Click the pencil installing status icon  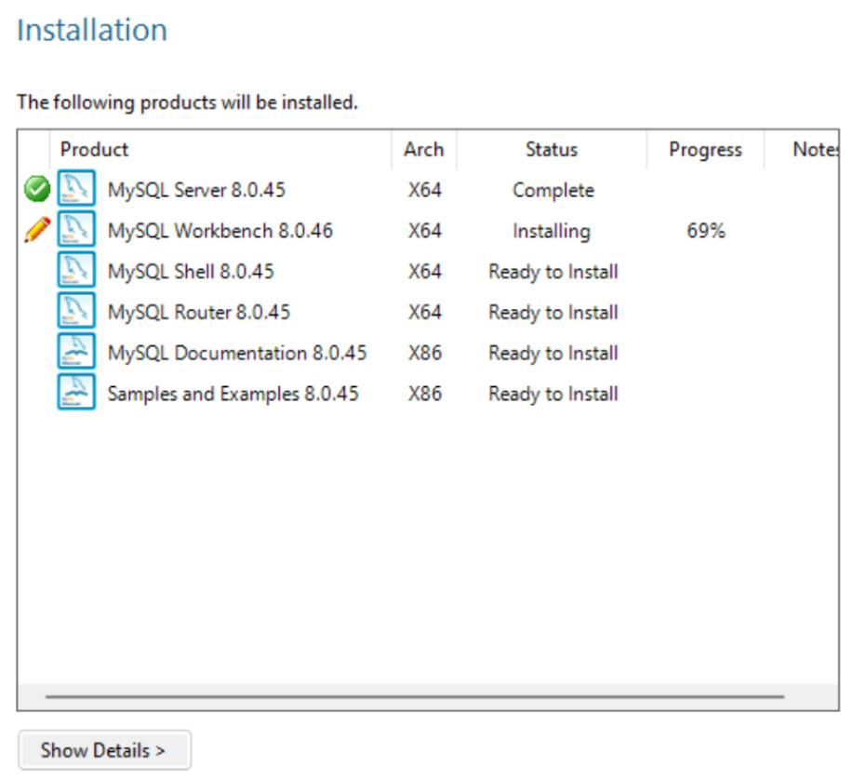36,231
